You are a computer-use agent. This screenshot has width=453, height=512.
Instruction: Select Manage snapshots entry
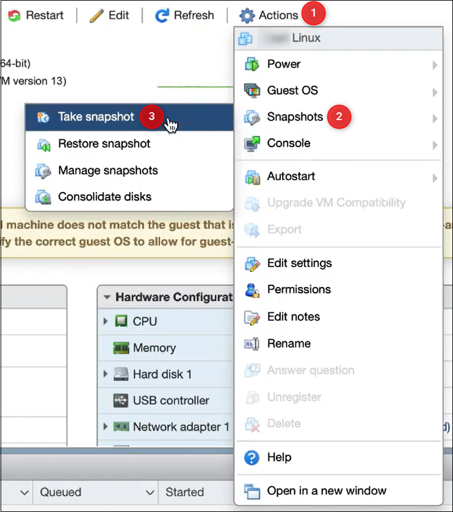point(129,171)
